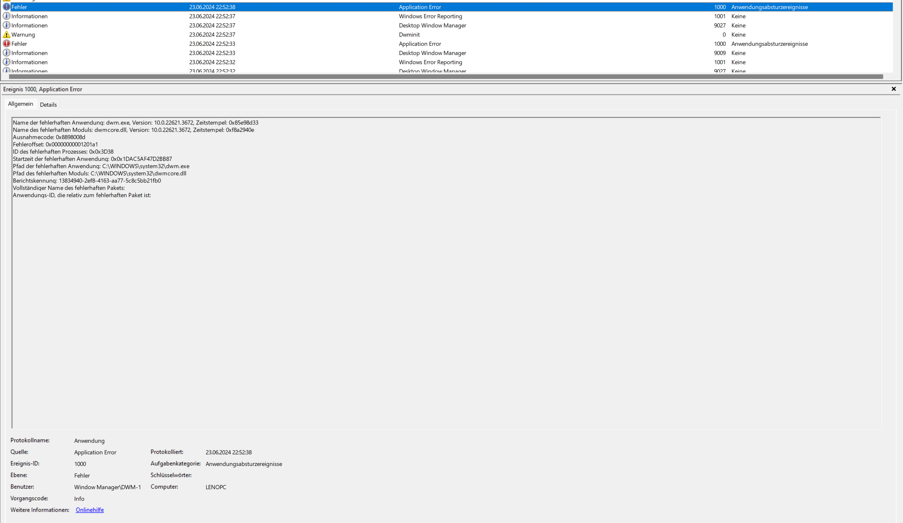This screenshot has width=903, height=523.
Task: Click the Ausnahmecode 0x8898008d line
Action: [x=49, y=137]
